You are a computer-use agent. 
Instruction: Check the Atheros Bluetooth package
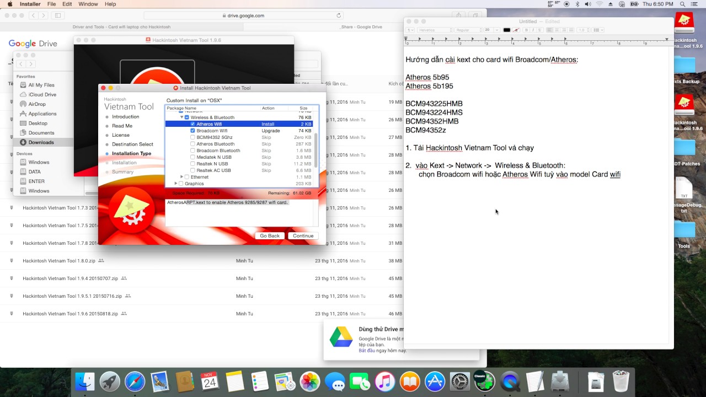click(x=192, y=144)
